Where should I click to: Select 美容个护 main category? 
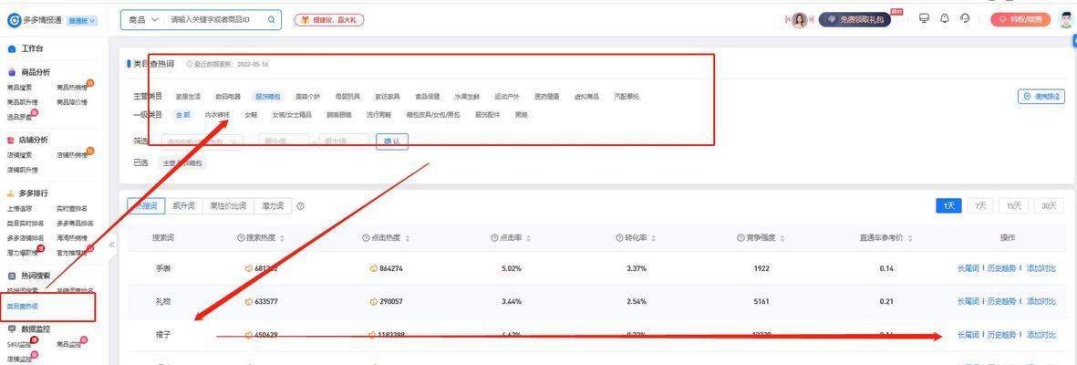(x=307, y=97)
